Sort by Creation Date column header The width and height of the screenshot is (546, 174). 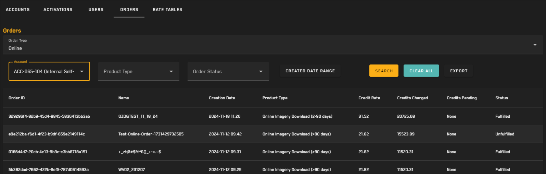[x=222, y=98]
